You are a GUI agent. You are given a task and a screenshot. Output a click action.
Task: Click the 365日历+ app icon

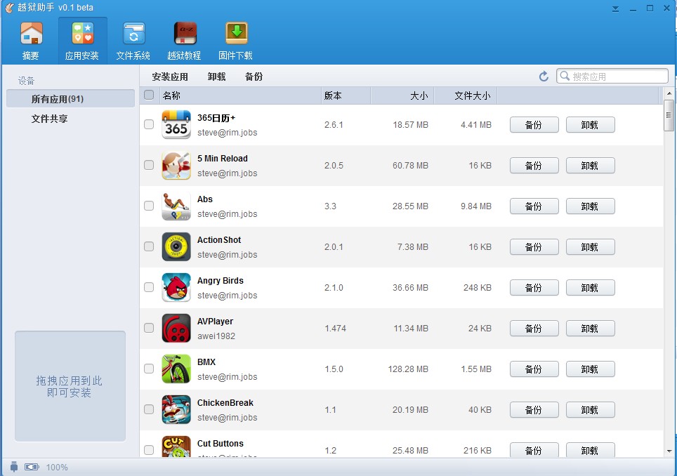pos(176,125)
